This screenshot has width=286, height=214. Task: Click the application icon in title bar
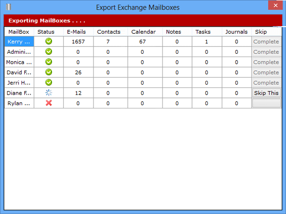(9, 7)
